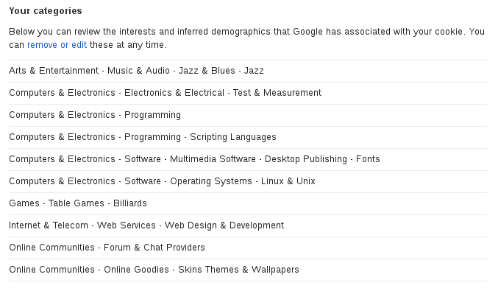Click the 'Forum & Chat Providers' category text
Viewport: 498px width, 294px height.
click(154, 248)
